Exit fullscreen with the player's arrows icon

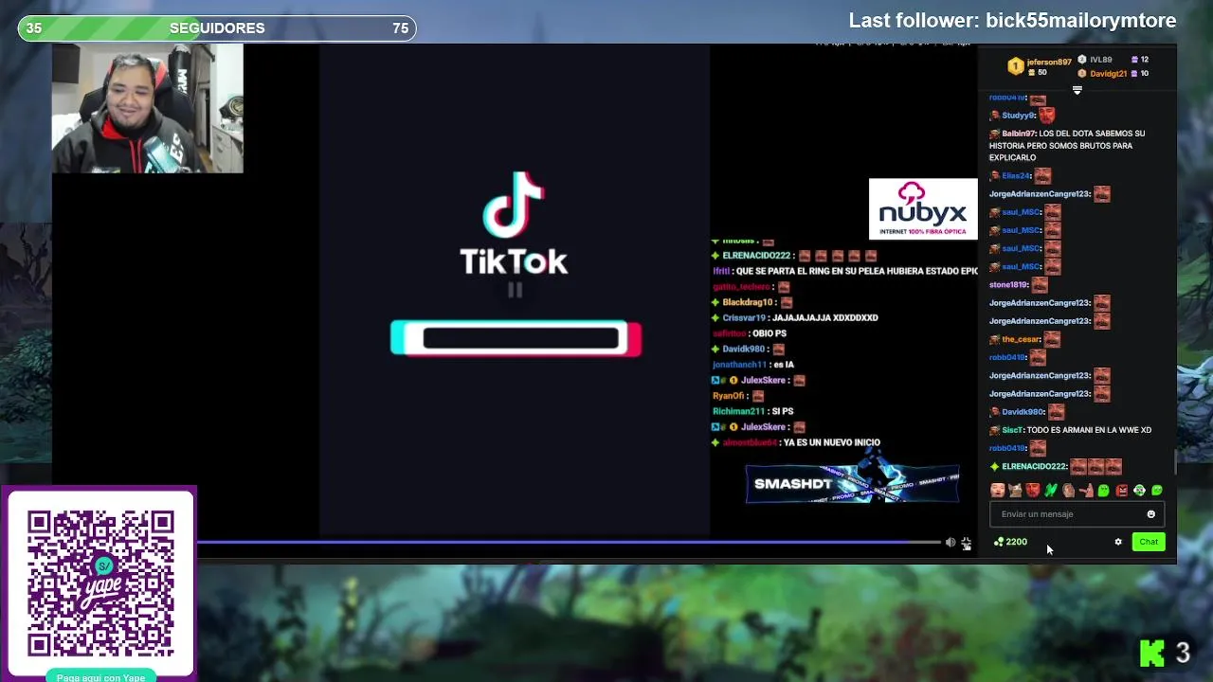pyautogui.click(x=966, y=543)
